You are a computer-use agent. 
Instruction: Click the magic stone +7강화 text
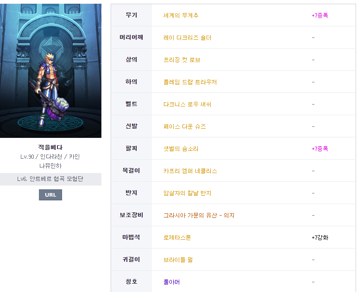[319, 237]
